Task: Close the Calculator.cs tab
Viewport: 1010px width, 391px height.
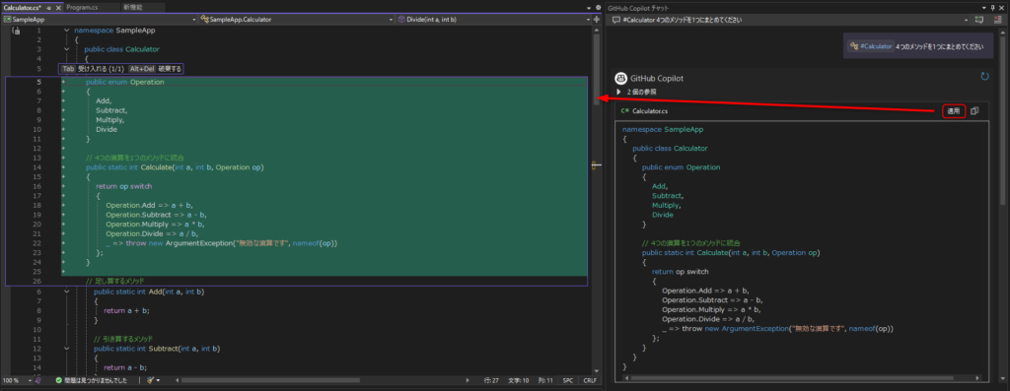Action: [x=58, y=8]
